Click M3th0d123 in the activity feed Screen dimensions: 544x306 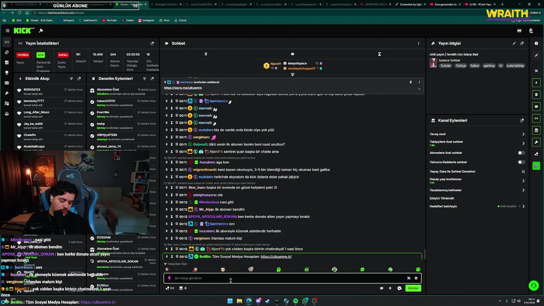[x=32, y=90]
